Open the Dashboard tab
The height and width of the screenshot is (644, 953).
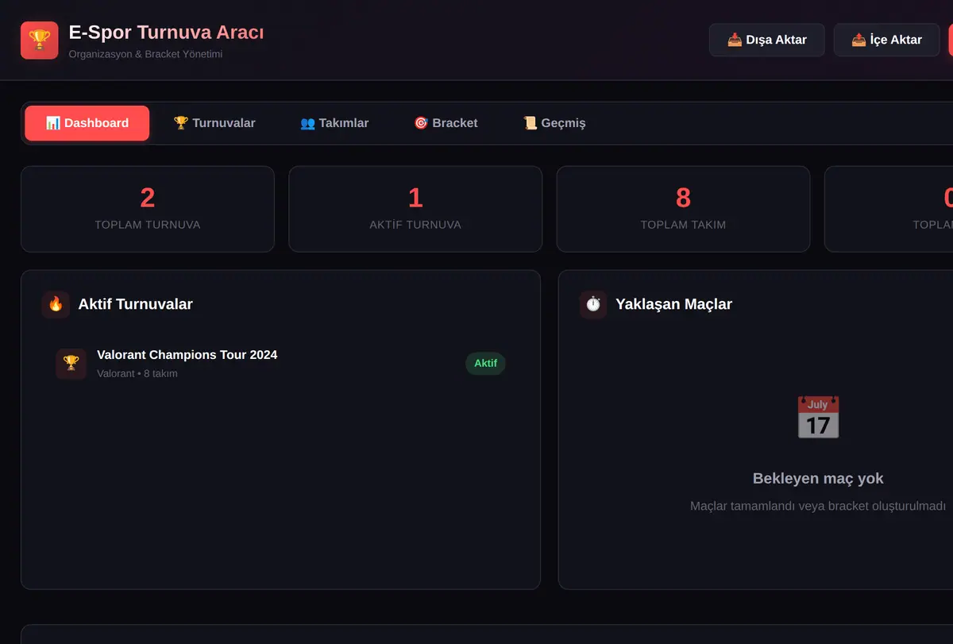[x=87, y=123]
